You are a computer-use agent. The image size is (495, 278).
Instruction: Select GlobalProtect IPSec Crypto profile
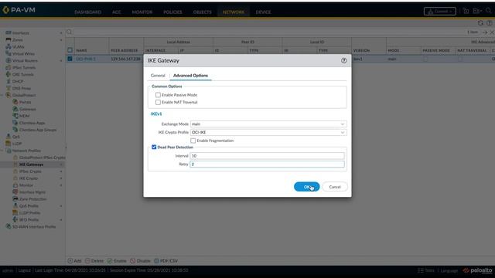pos(42,158)
